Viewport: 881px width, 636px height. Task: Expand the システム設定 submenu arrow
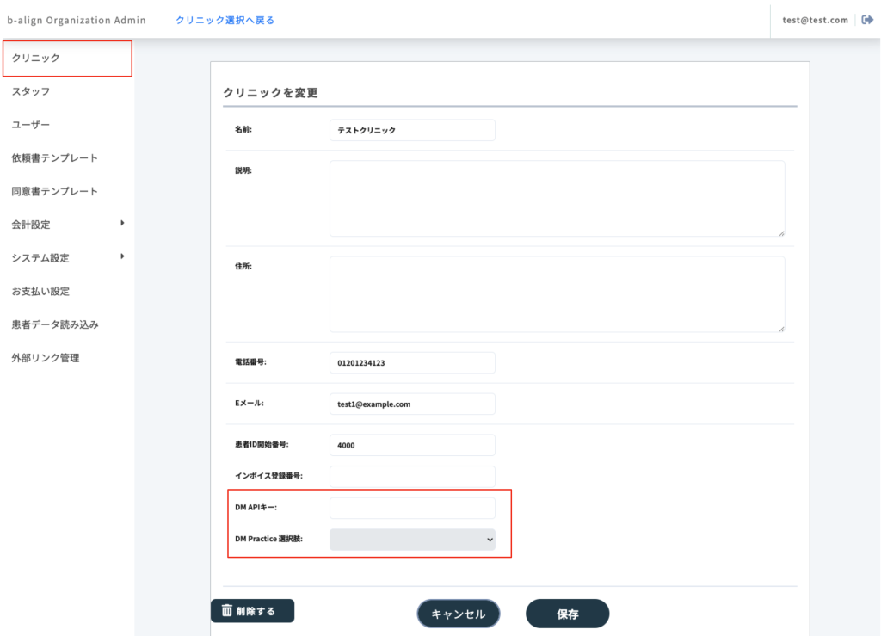(122, 256)
